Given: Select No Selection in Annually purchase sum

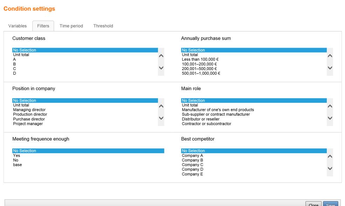Looking at the screenshot, I should [254, 50].
